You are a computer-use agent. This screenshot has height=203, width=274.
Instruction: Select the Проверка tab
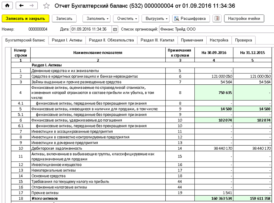[x=243, y=40]
